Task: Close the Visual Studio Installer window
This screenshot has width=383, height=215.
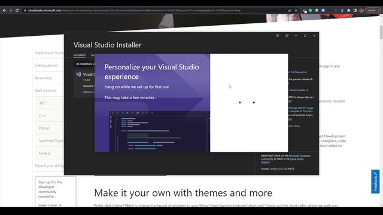Action: 314,36
